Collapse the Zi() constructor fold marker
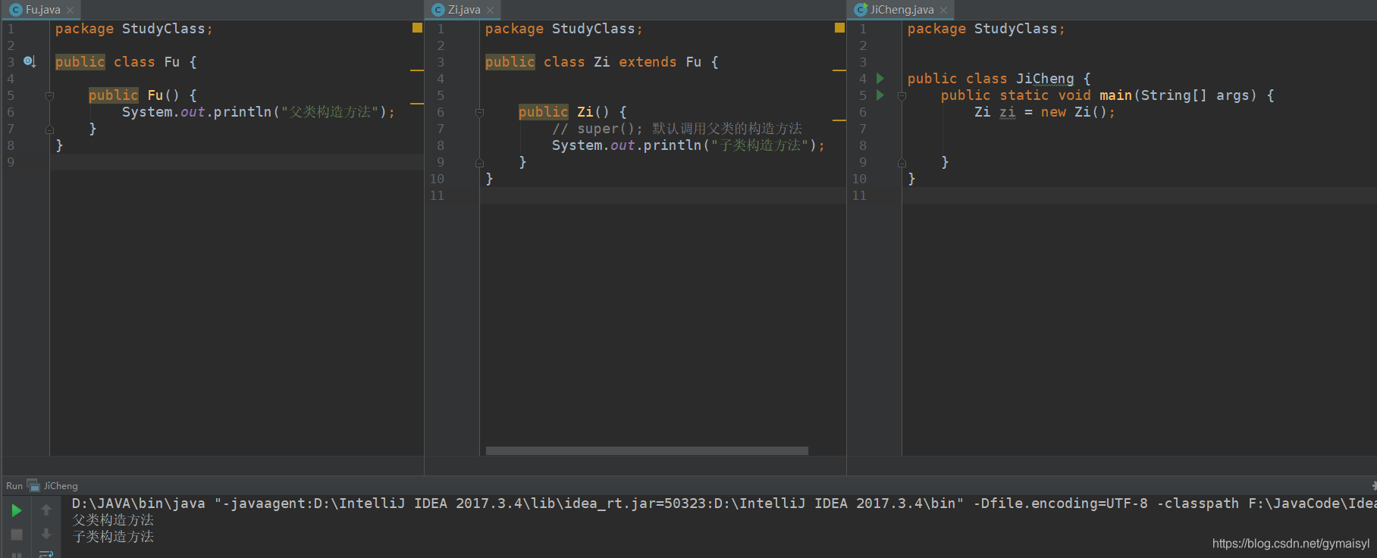 (479, 113)
